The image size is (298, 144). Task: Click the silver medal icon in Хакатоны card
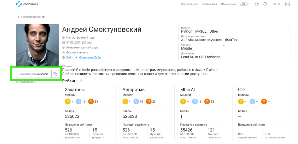coord(79,101)
